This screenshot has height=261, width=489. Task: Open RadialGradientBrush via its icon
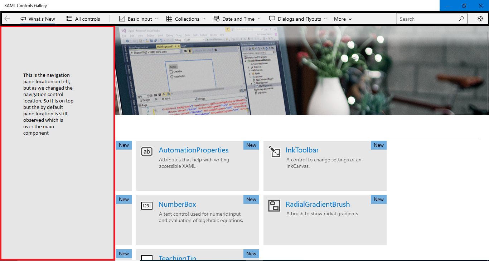coord(274,206)
